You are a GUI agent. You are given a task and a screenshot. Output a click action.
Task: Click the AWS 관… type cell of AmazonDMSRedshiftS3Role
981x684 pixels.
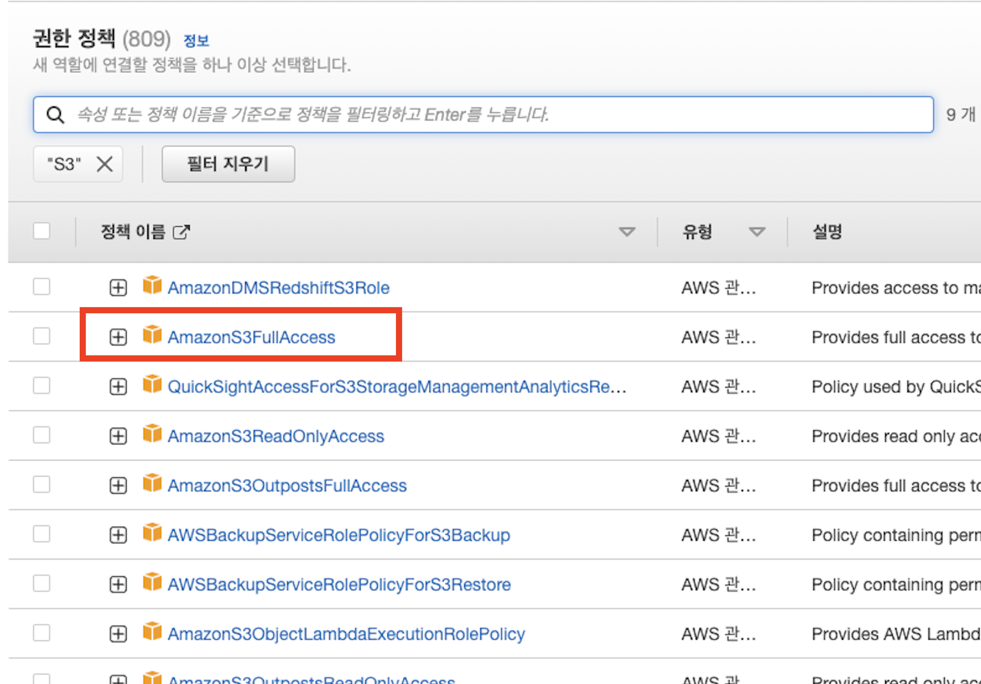coord(719,288)
